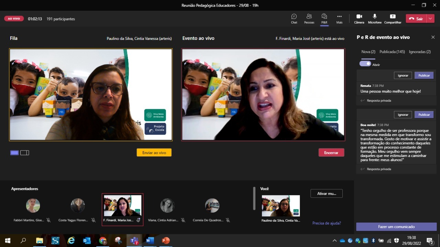Open Microsoft Teams in the taskbar

[134, 240]
